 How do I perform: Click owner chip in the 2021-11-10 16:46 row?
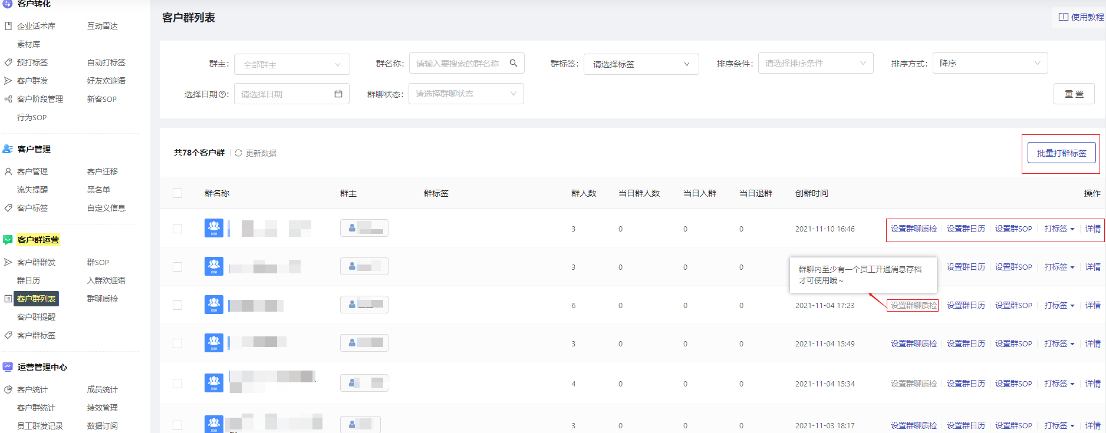pos(364,228)
